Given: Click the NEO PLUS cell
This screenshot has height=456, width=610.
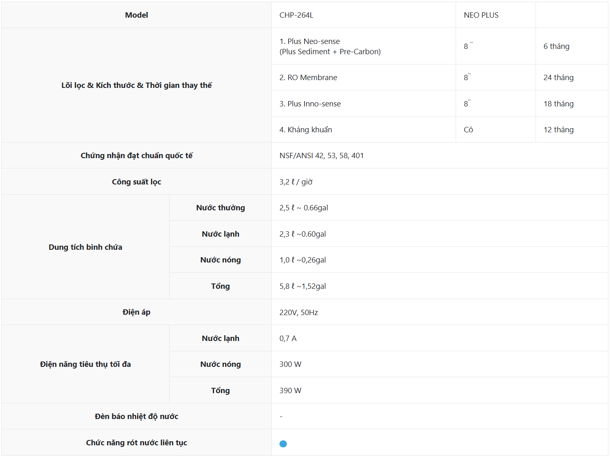Looking at the screenshot, I should (x=481, y=15).
